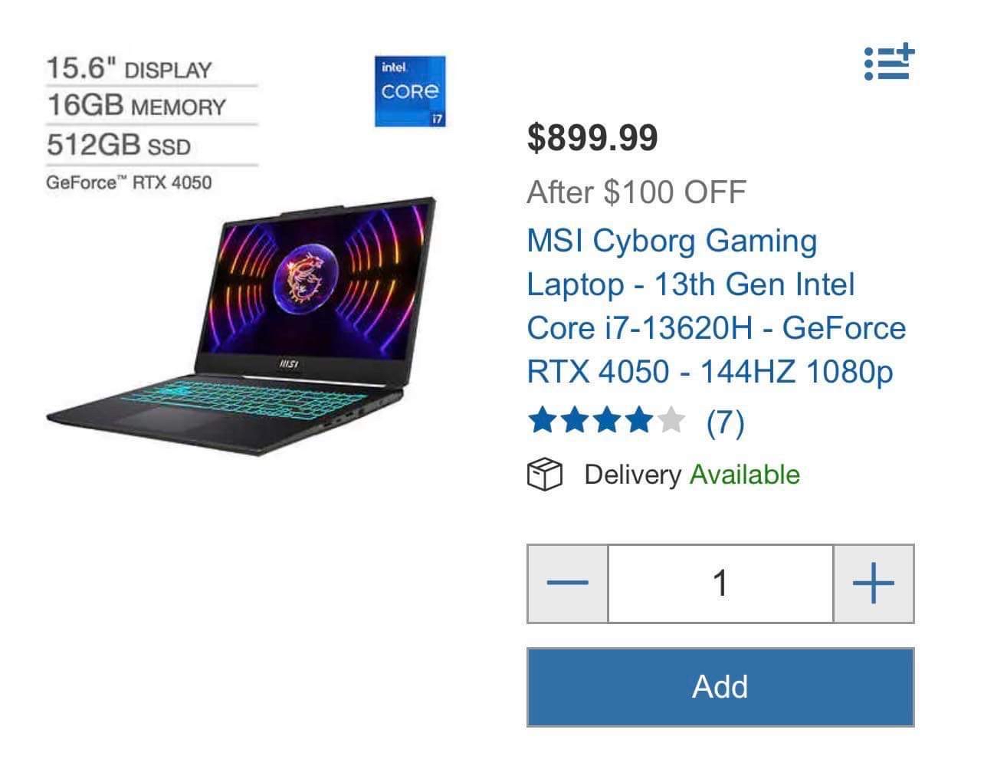Click the green Available delivery status
Viewport: 984px width, 769px height.
tap(744, 475)
